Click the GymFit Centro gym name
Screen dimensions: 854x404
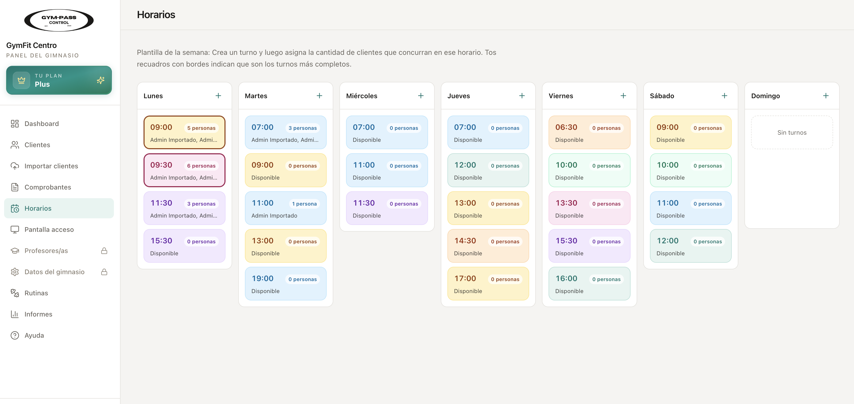coord(31,45)
